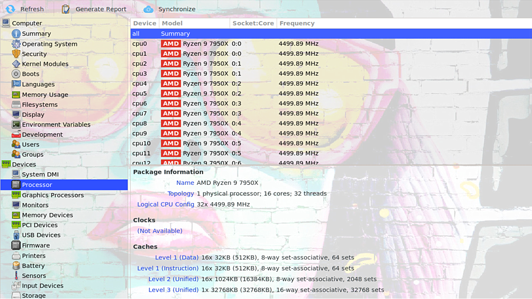Select the Firmware chip icon
532x299 pixels.
click(x=16, y=245)
